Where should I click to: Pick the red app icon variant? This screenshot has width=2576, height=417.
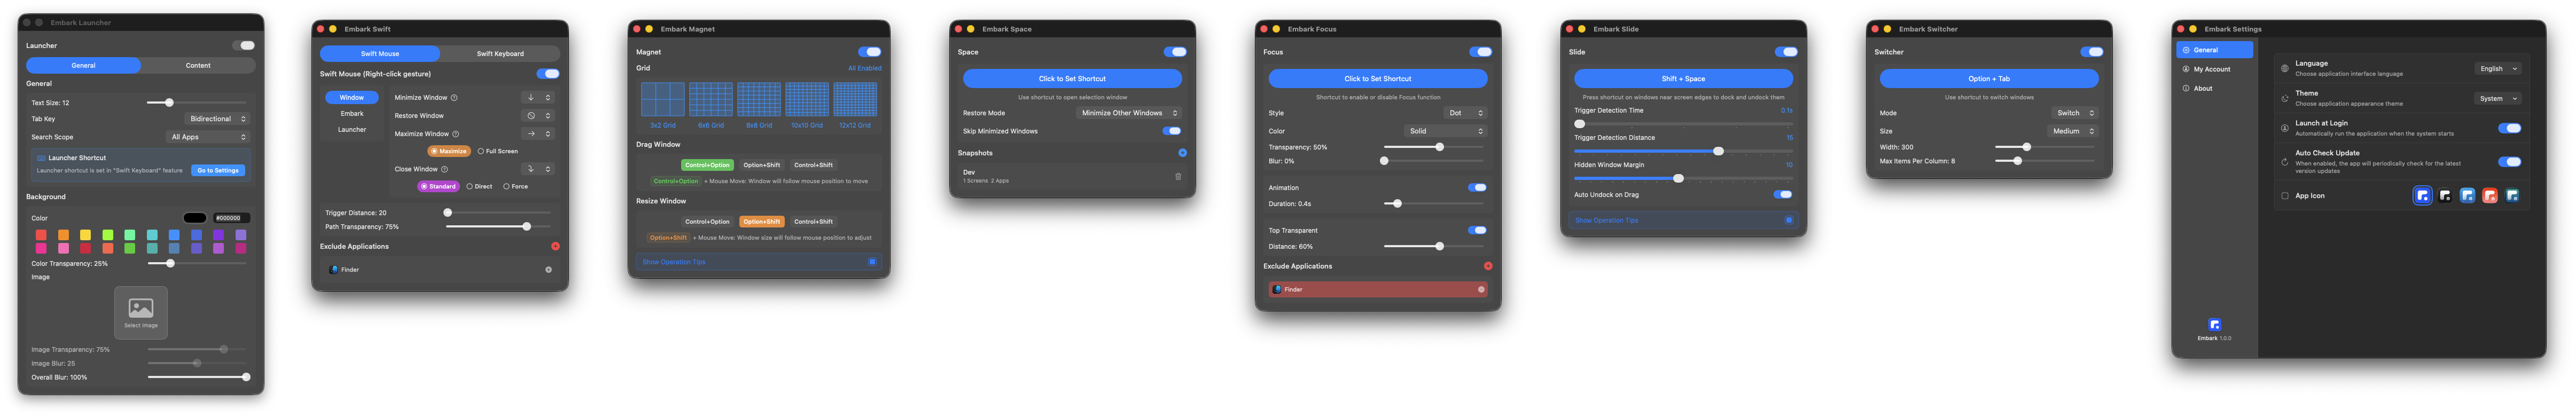point(2490,196)
